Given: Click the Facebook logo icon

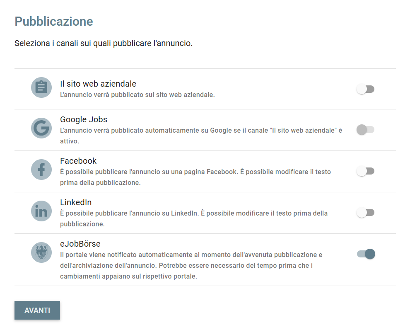Looking at the screenshot, I should 41,170.
